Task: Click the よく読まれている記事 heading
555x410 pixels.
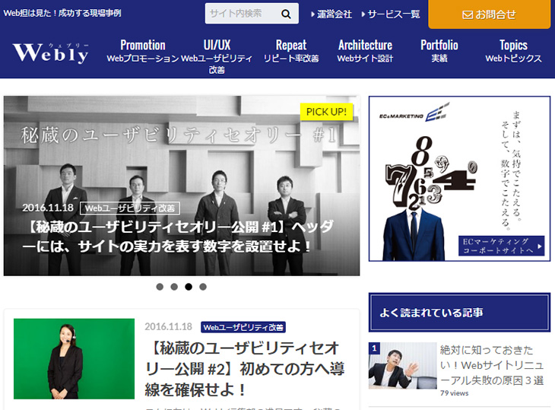Action: [x=459, y=313]
